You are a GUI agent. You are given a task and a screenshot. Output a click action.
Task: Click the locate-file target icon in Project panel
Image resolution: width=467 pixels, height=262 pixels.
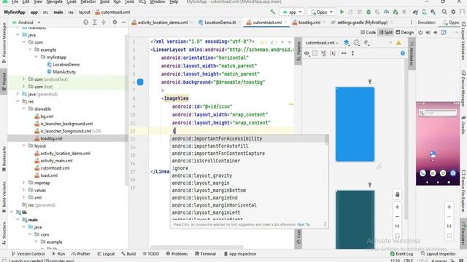click(x=86, y=23)
